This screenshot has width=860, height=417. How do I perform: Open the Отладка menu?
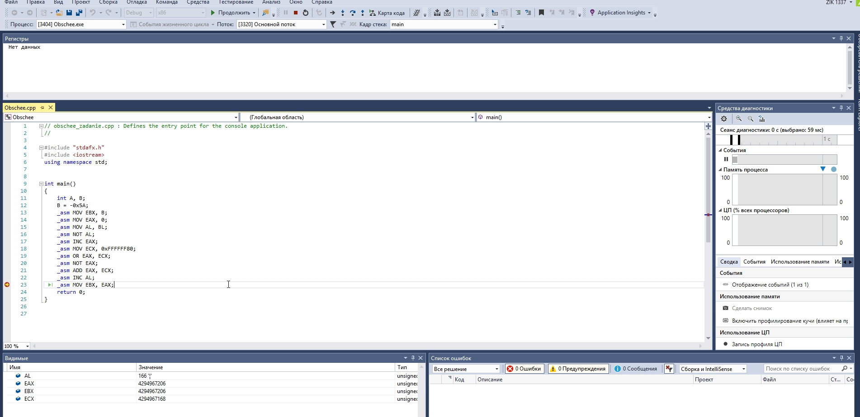[x=137, y=2]
